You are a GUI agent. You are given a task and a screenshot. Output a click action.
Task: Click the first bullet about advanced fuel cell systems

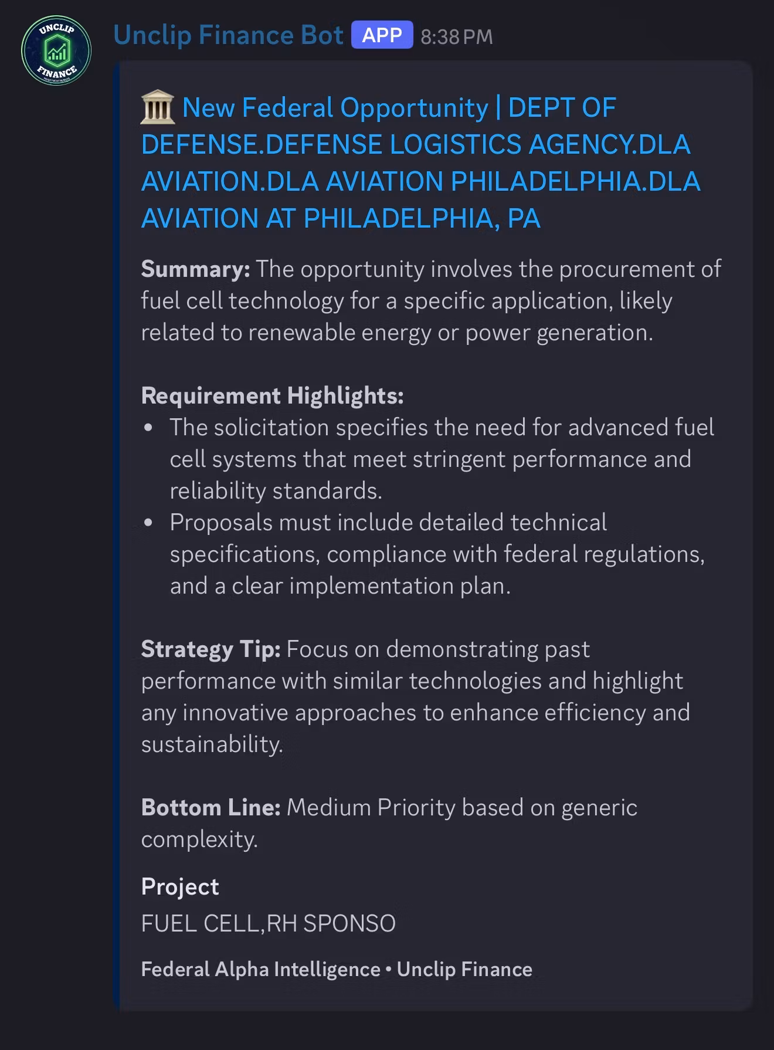coord(442,459)
